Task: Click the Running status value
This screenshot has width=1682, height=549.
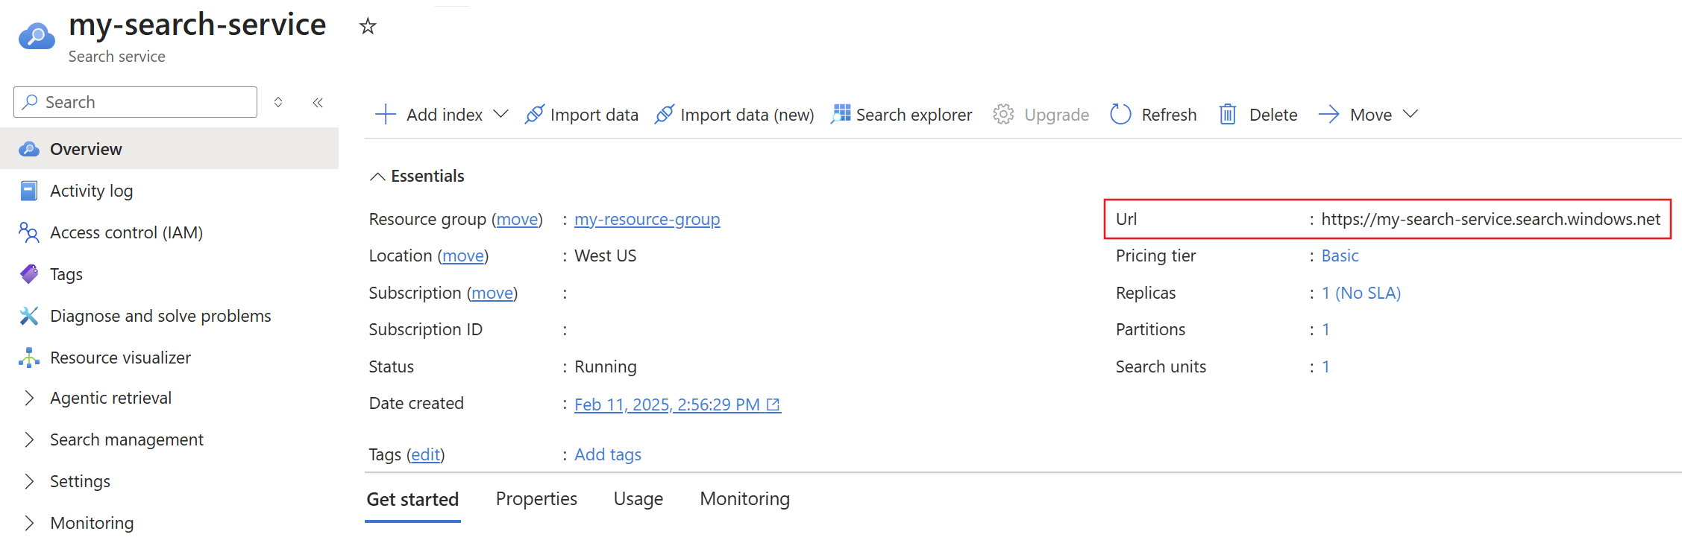Action: click(x=606, y=366)
